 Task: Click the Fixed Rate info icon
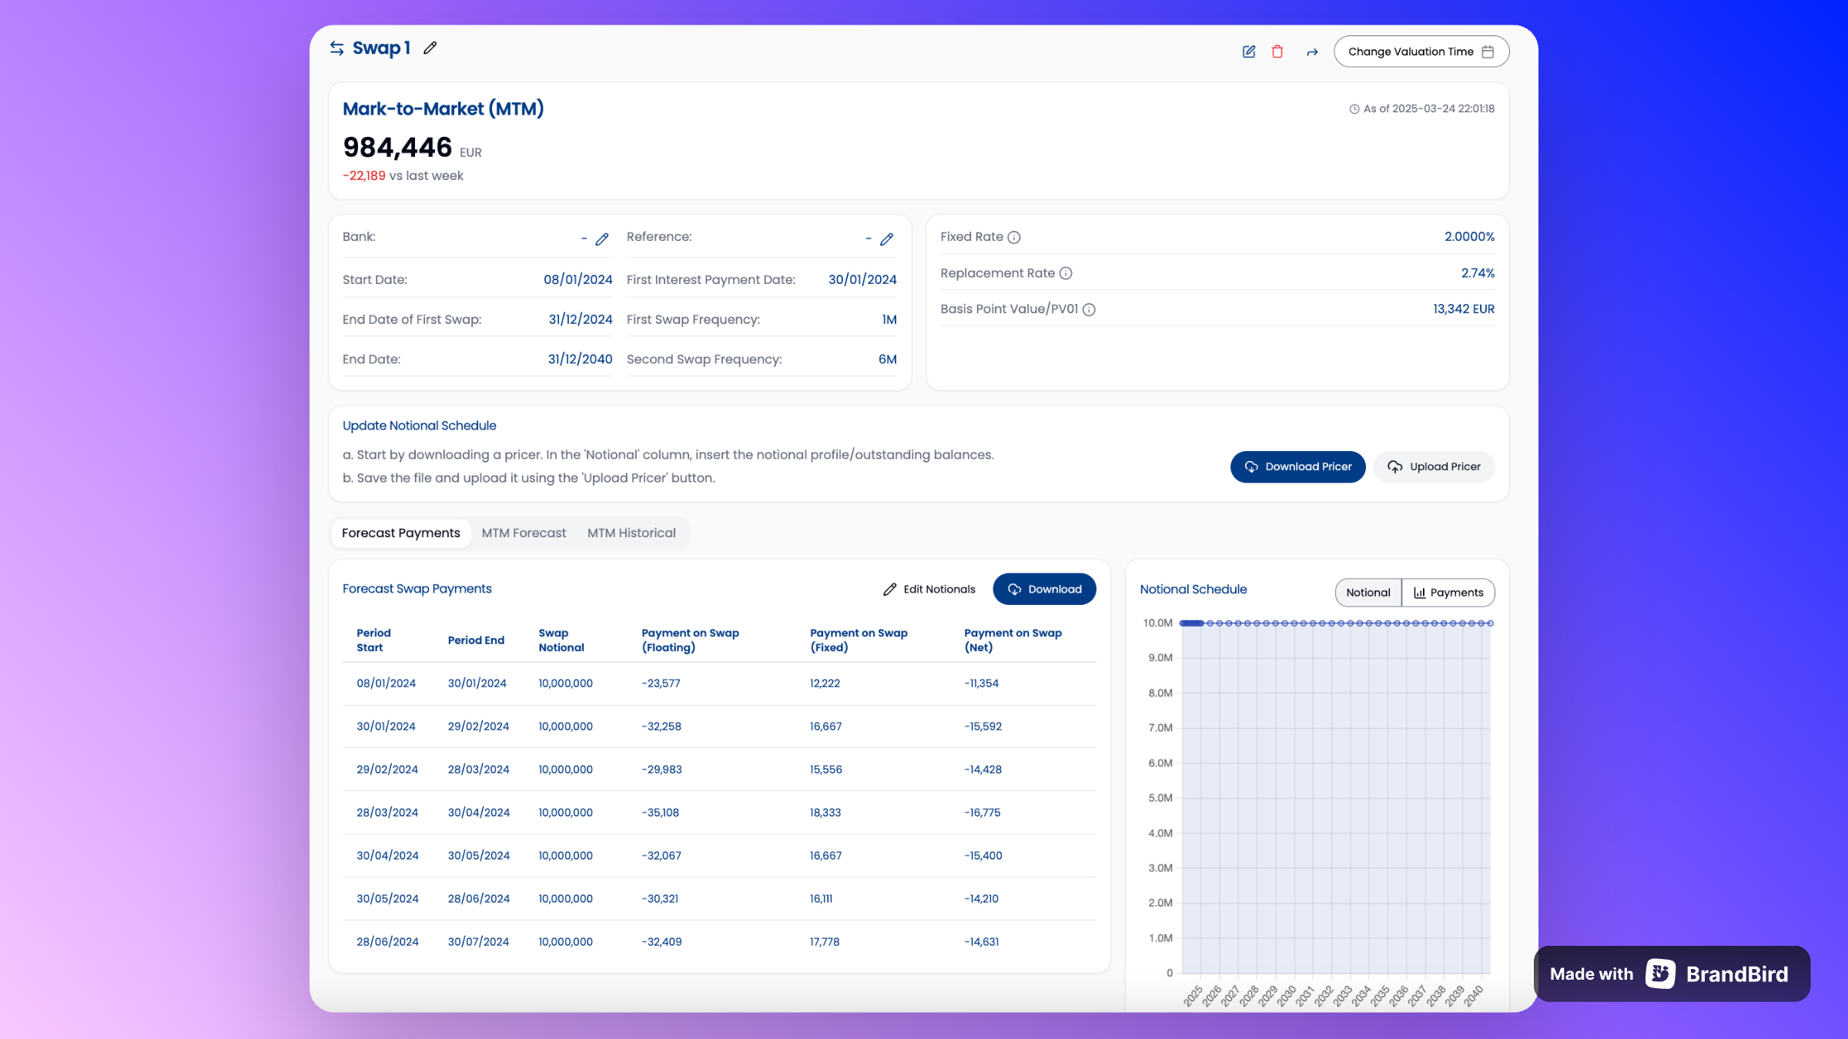tap(1014, 237)
